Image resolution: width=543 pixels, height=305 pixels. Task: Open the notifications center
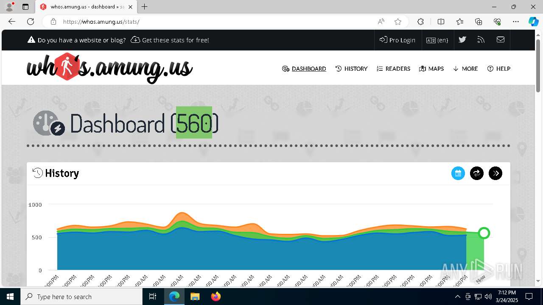(x=529, y=297)
